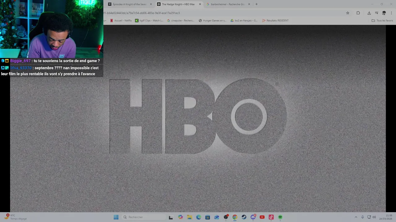Open volume control tray icon
Viewport: 396px width, 222px height.
[x=374, y=217]
